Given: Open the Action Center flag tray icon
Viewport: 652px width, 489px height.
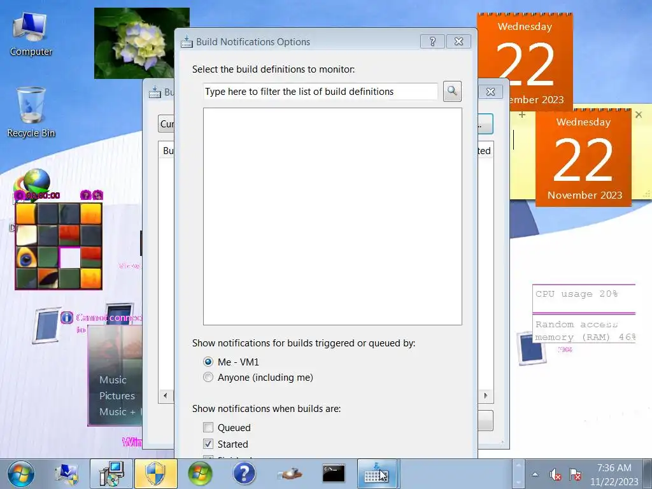Looking at the screenshot, I should pos(575,474).
